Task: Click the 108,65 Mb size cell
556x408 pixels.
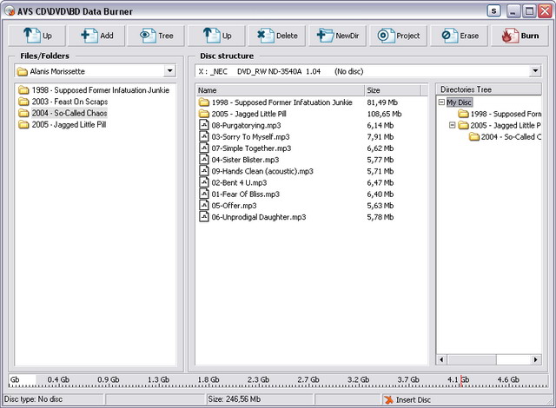Action: [x=384, y=114]
